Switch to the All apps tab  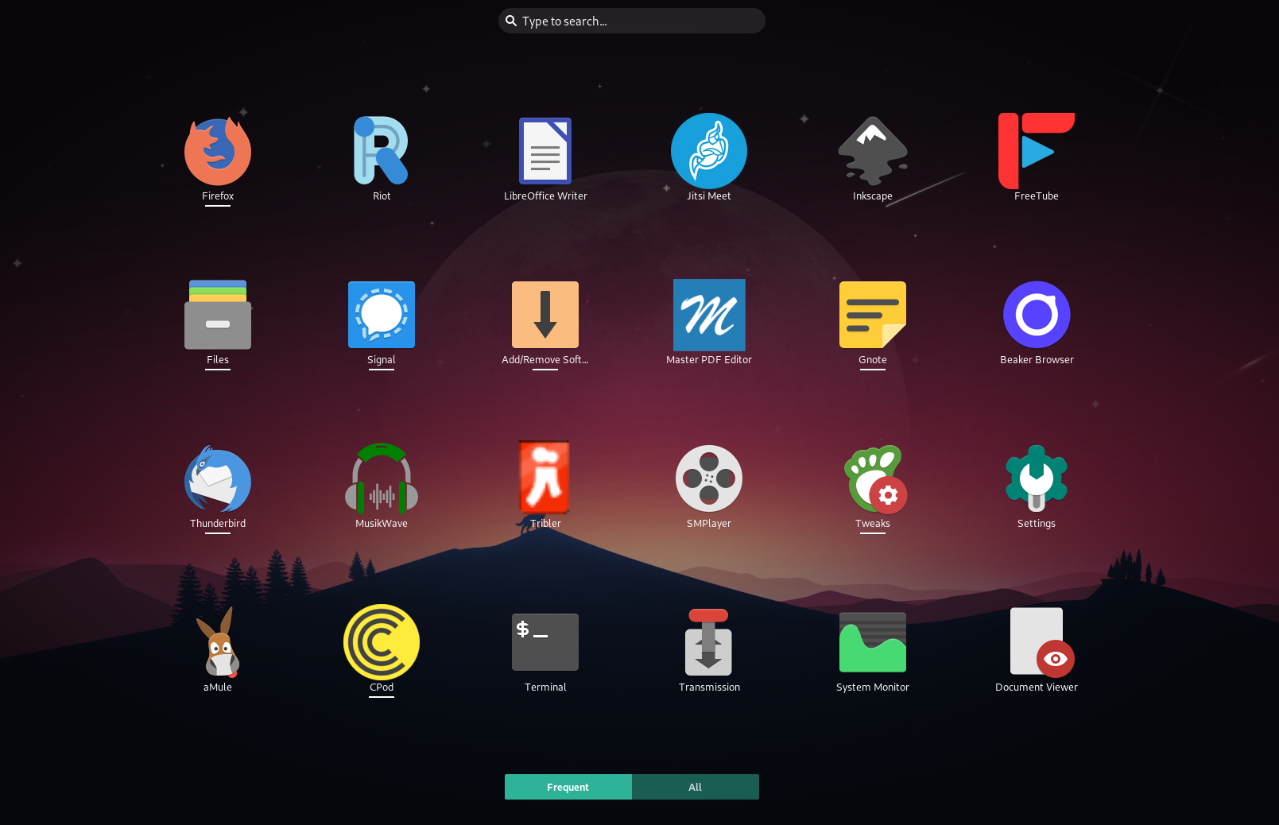[695, 787]
